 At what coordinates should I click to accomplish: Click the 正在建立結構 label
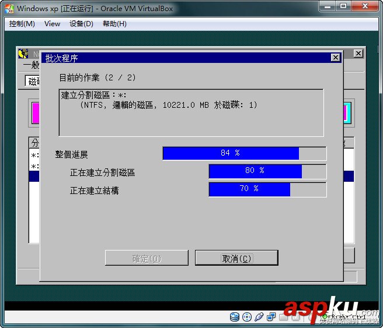tap(94, 191)
